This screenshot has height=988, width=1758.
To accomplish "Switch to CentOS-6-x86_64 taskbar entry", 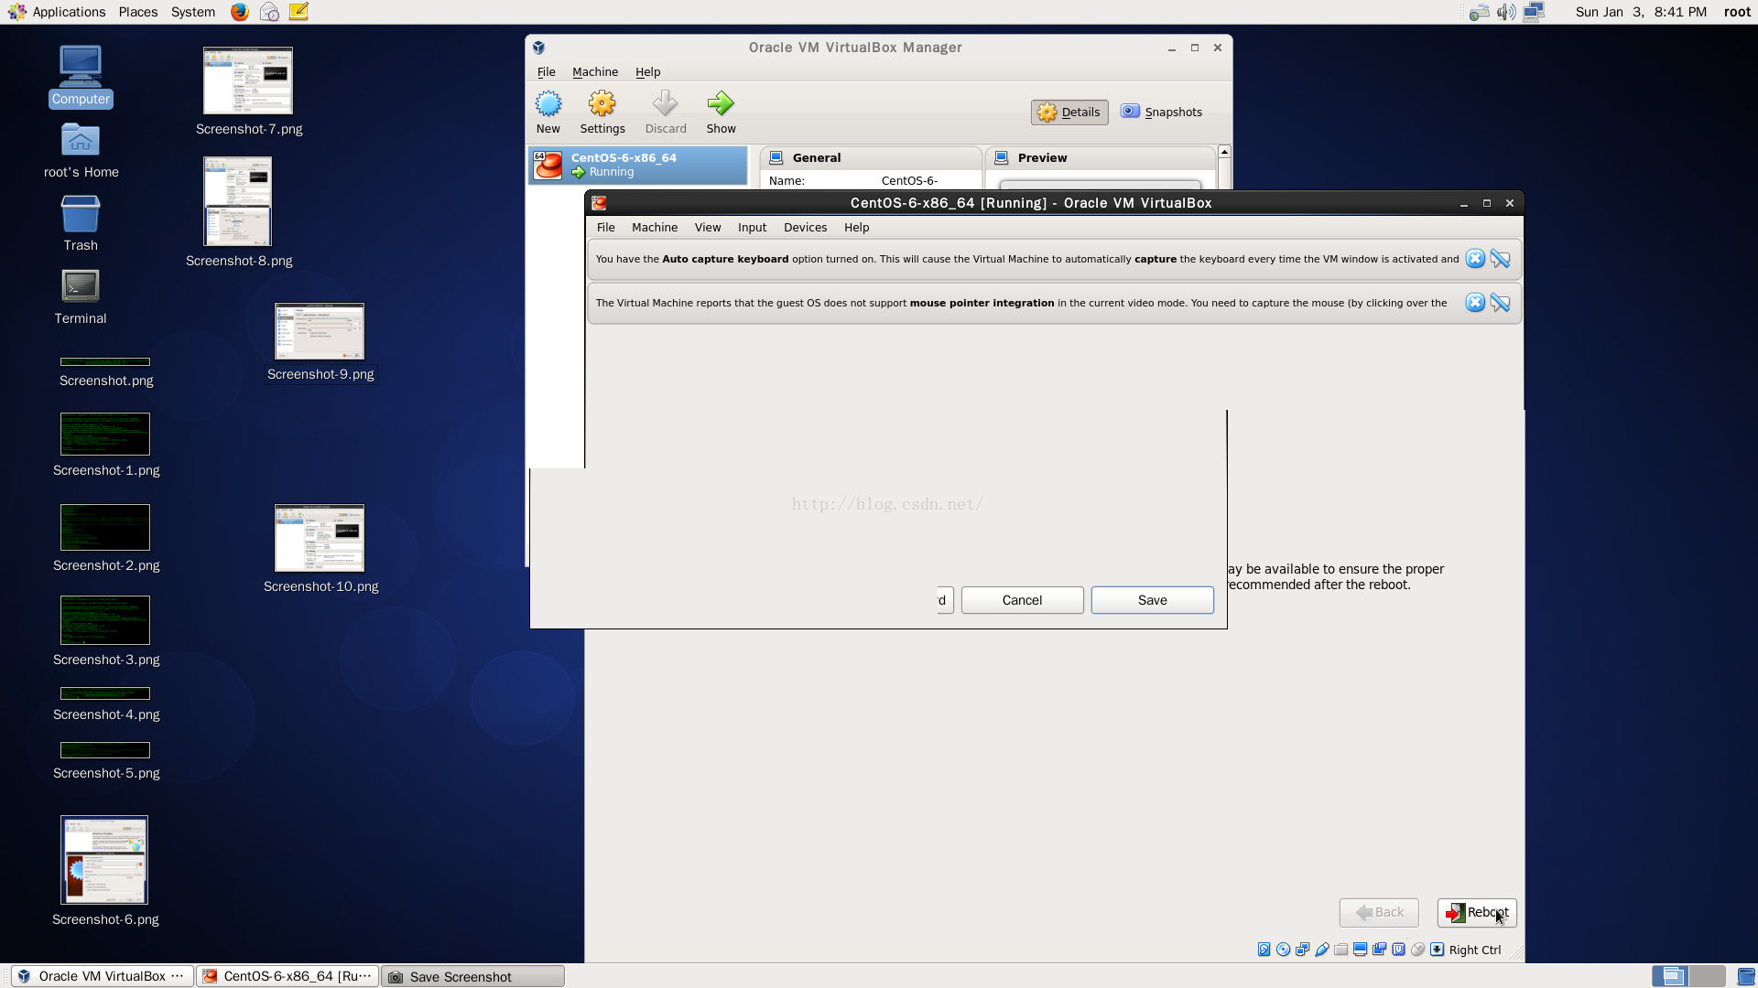I will (288, 976).
